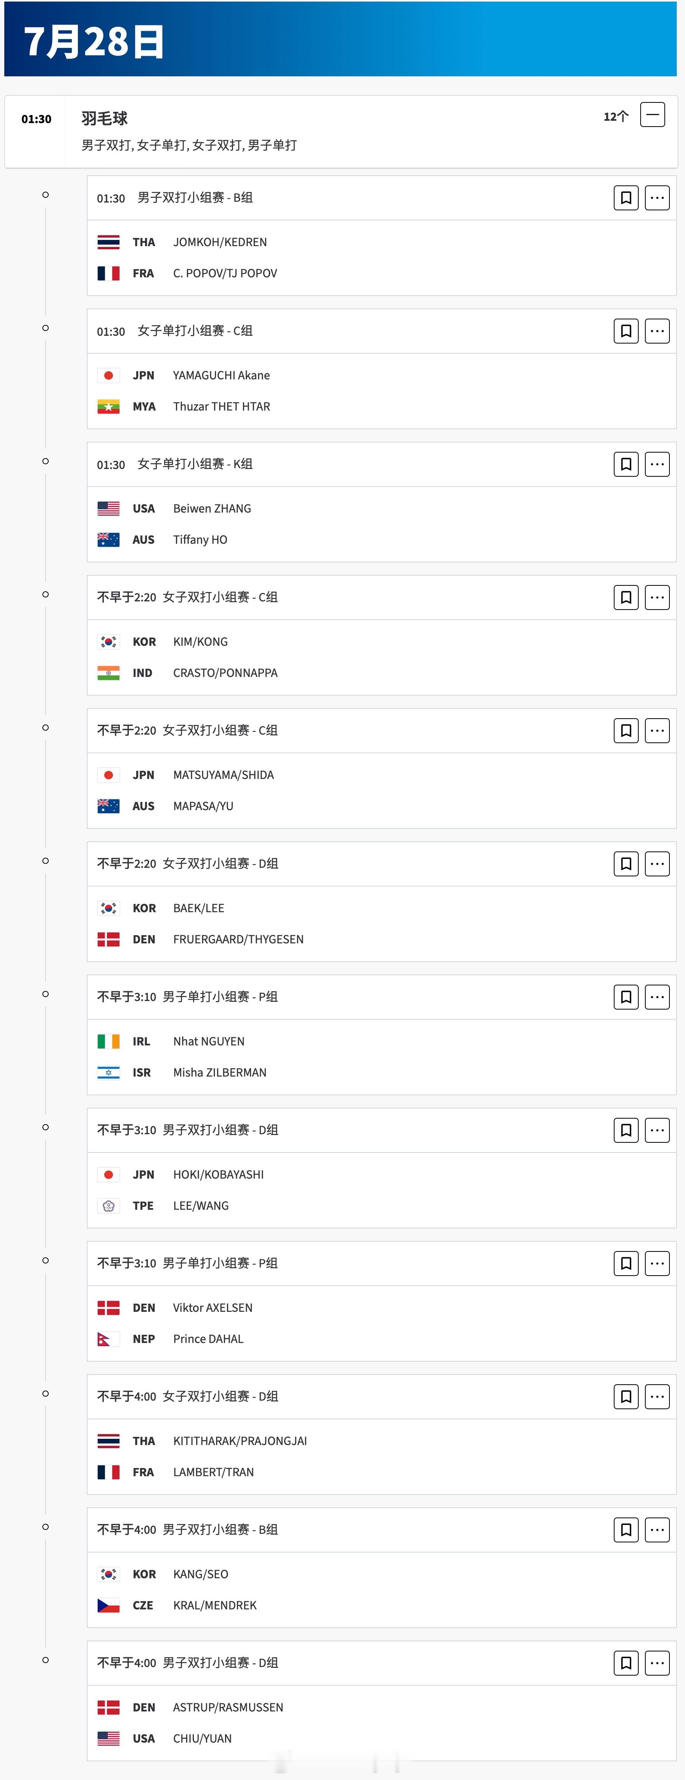Click the 12个 event count label
This screenshot has height=1780, width=685.
coord(616,116)
